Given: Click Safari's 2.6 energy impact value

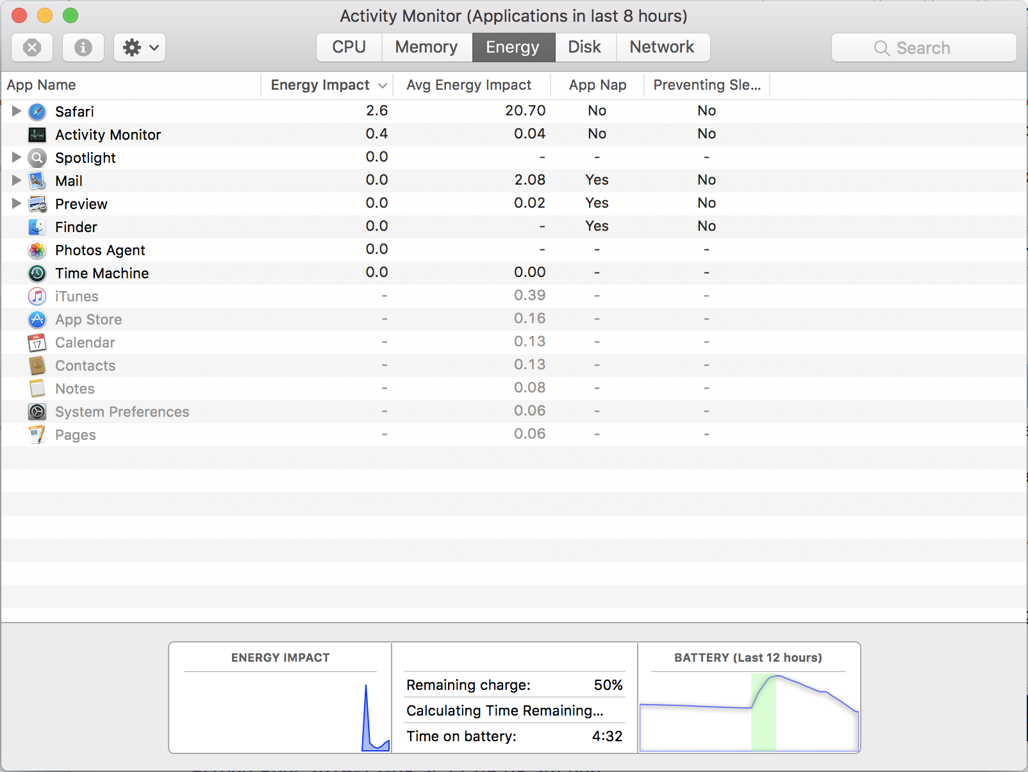Looking at the screenshot, I should click(x=377, y=110).
